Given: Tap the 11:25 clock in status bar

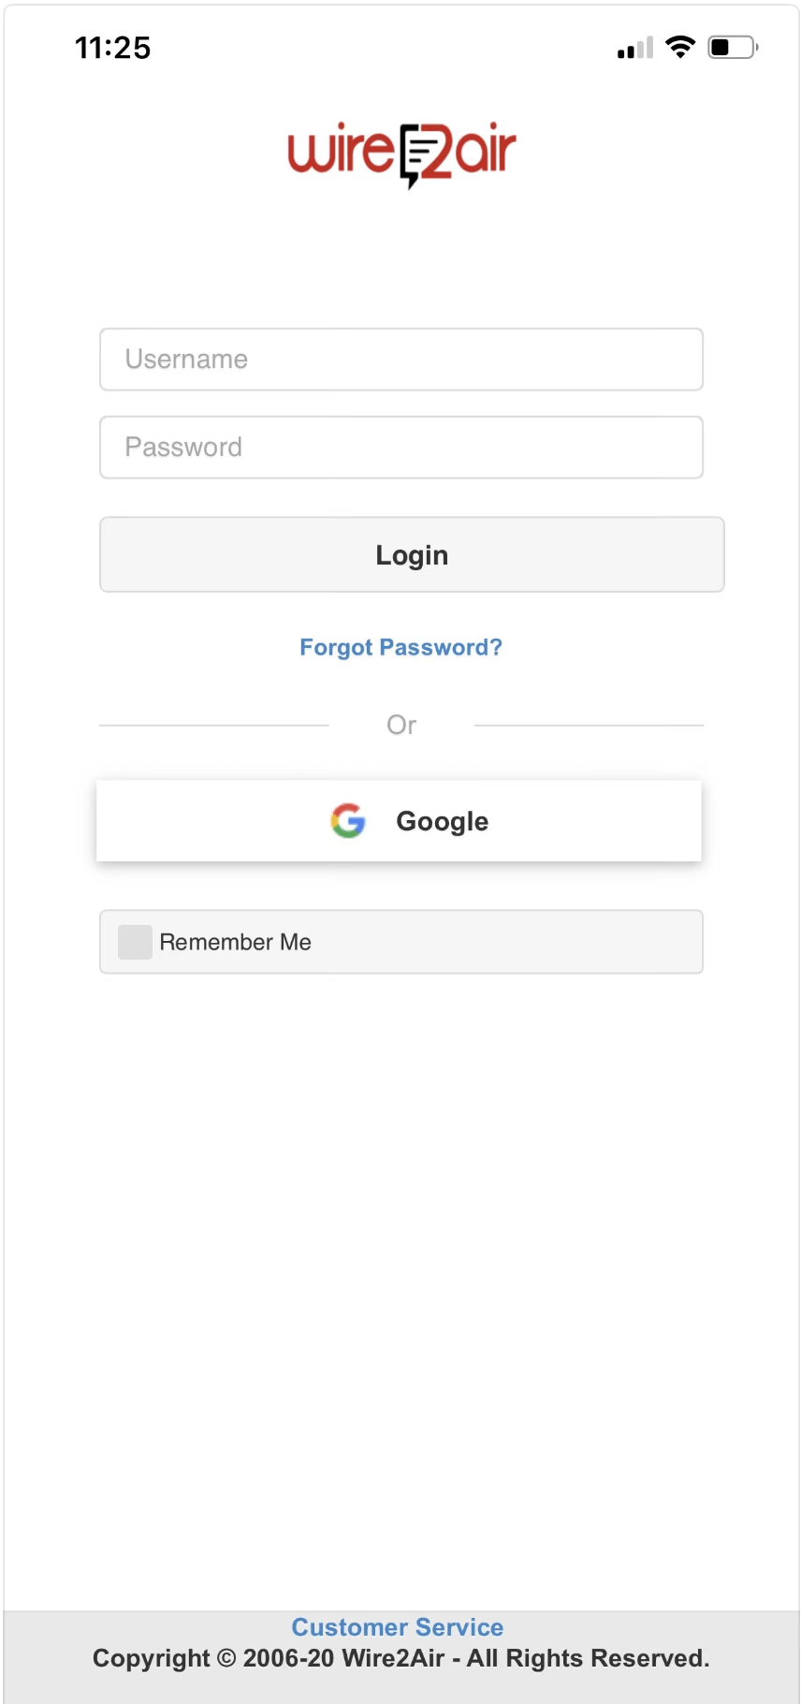Looking at the screenshot, I should pyautogui.click(x=112, y=48).
